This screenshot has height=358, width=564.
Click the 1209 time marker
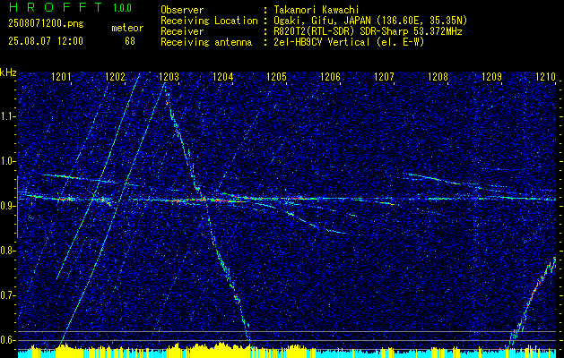coord(491,76)
